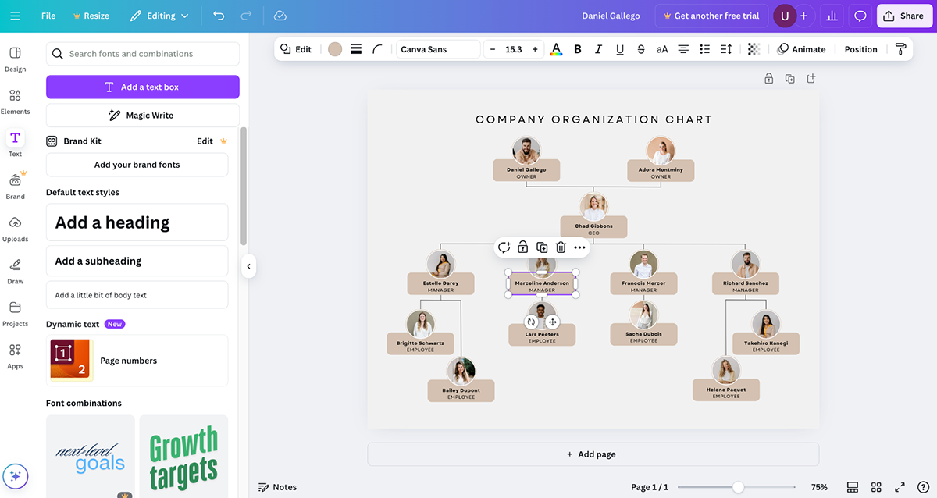The image size is (937, 498).
Task: Click the undo arrow
Action: 219,16
